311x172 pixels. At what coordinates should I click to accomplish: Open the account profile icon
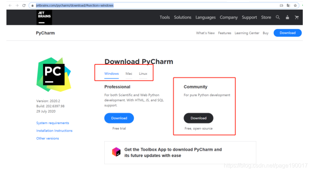point(287,17)
